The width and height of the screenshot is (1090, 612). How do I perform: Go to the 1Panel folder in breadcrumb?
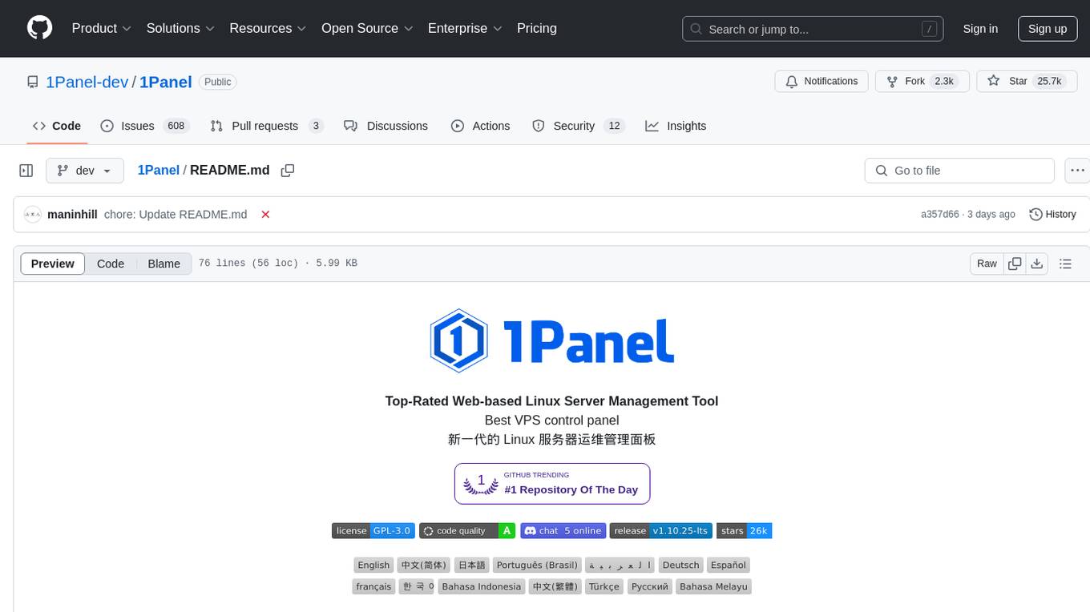click(158, 170)
